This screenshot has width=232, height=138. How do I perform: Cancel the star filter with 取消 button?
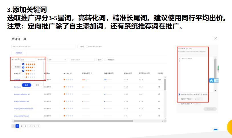(x=37, y=85)
